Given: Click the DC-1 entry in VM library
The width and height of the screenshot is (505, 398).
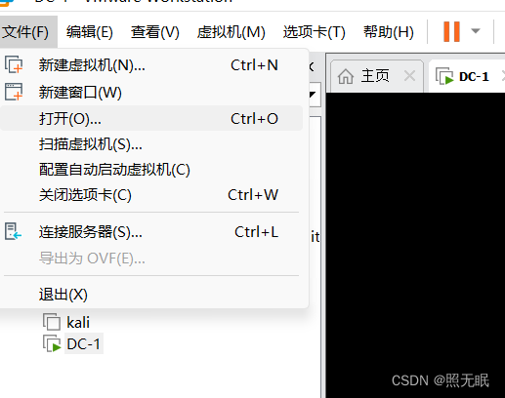Looking at the screenshot, I should [x=83, y=343].
